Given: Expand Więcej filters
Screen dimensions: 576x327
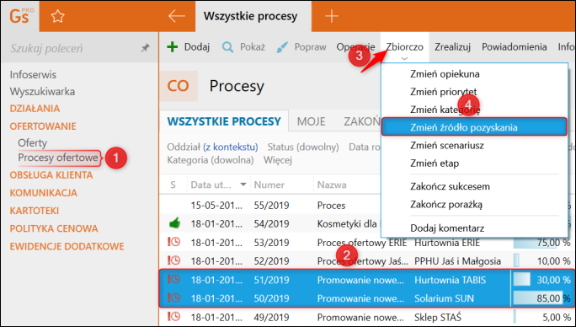Looking at the screenshot, I should [278, 160].
